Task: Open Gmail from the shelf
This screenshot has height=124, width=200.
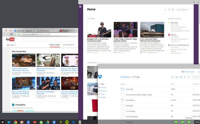Action: click(x=22, y=122)
